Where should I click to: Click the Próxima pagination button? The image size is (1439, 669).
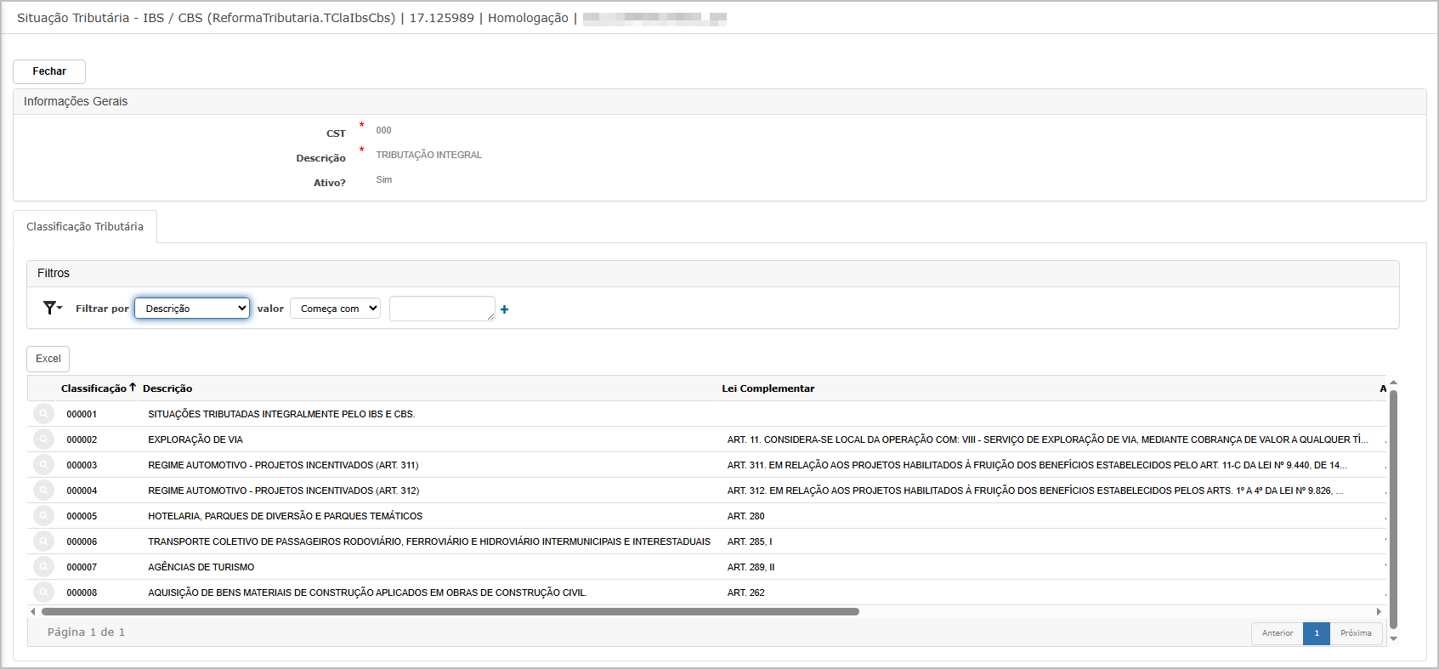pos(1356,633)
